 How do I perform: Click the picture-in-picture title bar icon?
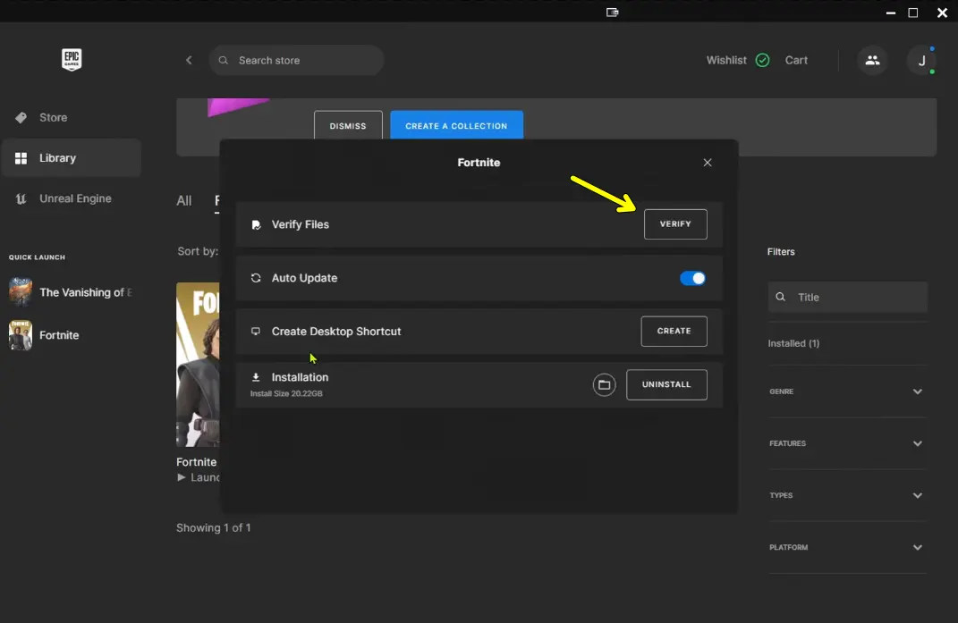(613, 13)
